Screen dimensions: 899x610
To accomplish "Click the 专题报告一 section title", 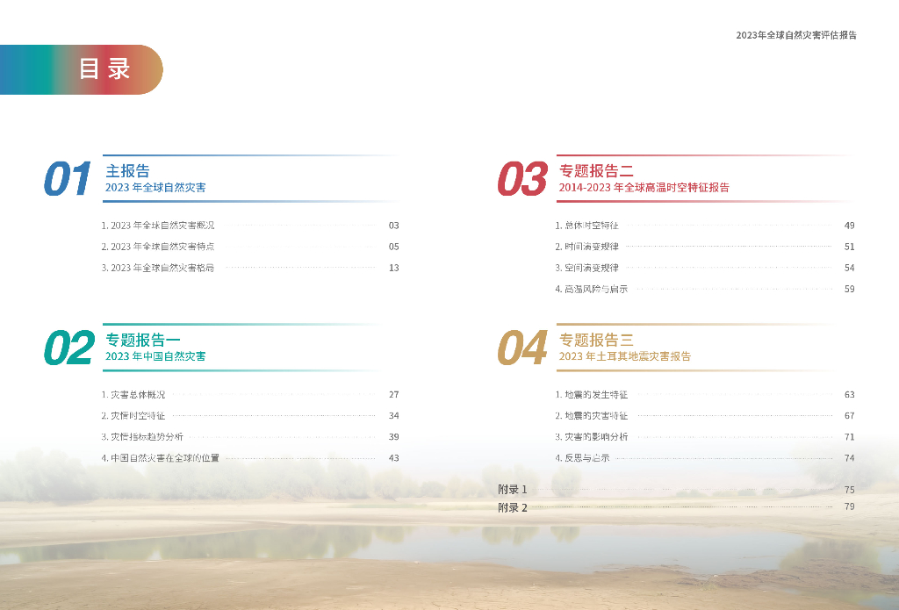I will (x=143, y=340).
